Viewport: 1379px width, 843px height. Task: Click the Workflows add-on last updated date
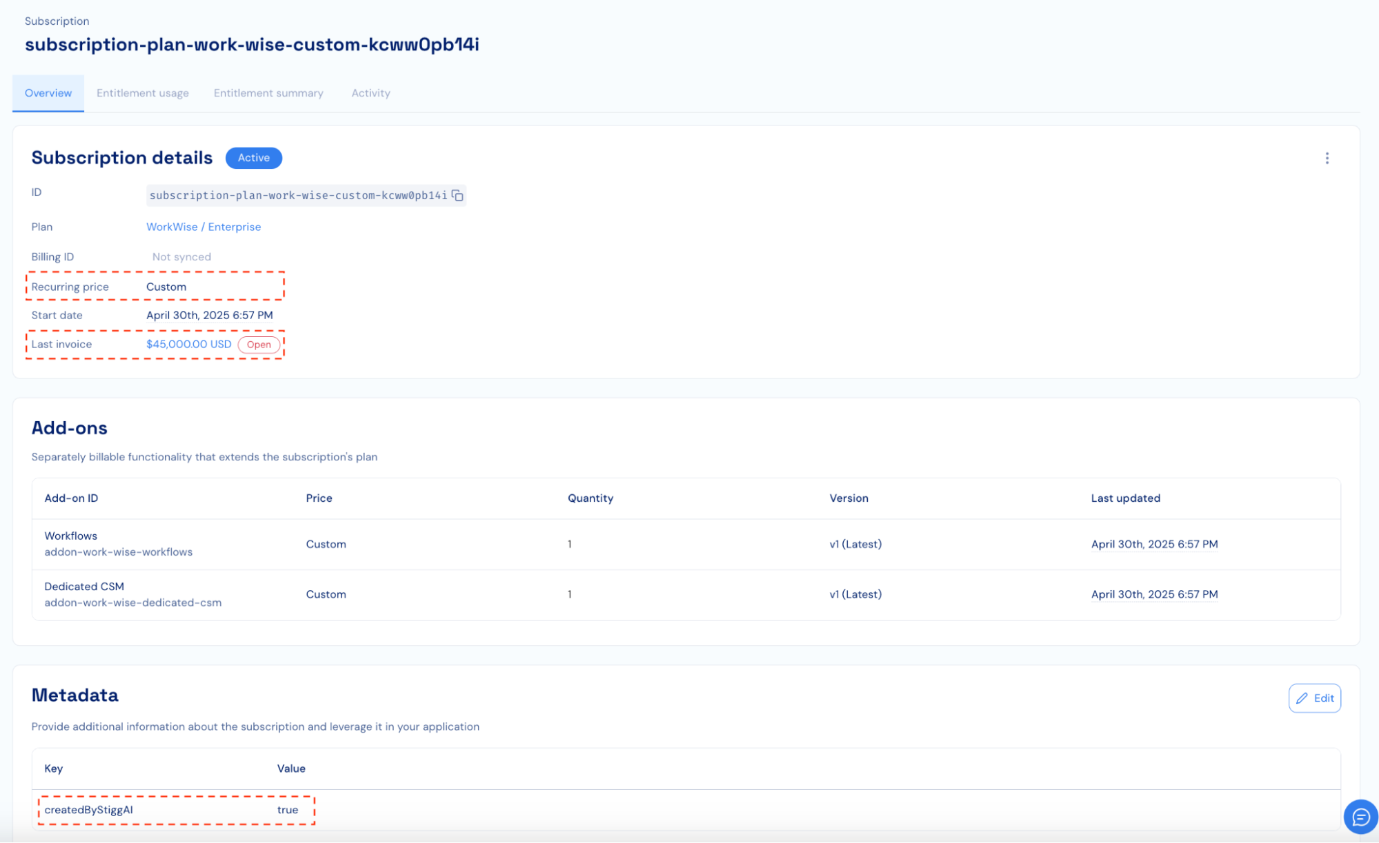(1153, 544)
